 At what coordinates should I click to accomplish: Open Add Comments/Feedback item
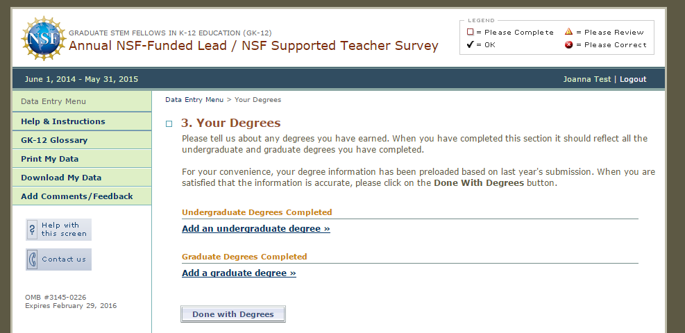pos(76,196)
